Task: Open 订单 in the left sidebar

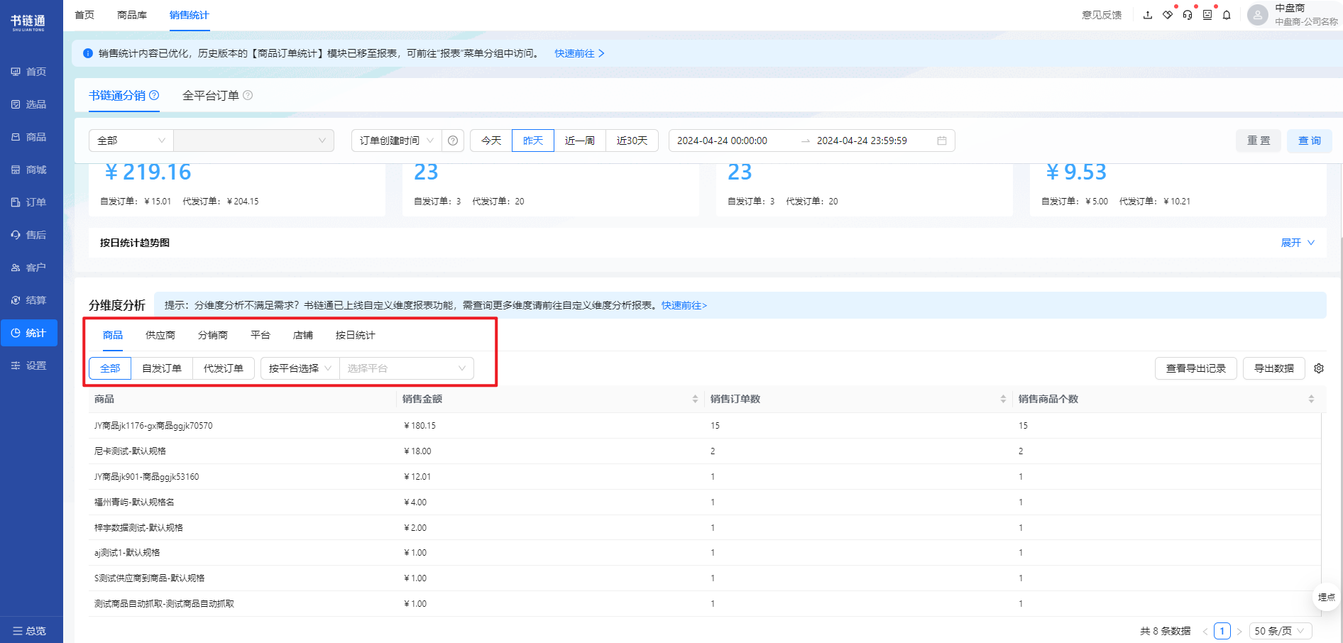Action: pyautogui.click(x=29, y=202)
